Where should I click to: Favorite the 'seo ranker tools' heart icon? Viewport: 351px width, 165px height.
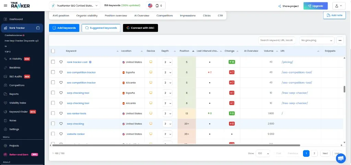[61, 113]
